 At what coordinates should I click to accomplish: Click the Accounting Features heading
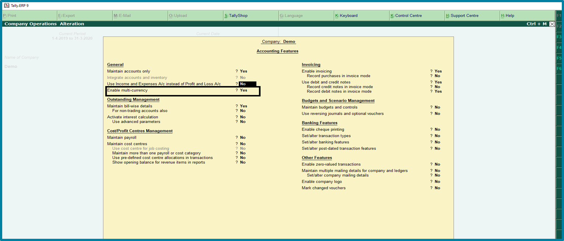tap(278, 51)
